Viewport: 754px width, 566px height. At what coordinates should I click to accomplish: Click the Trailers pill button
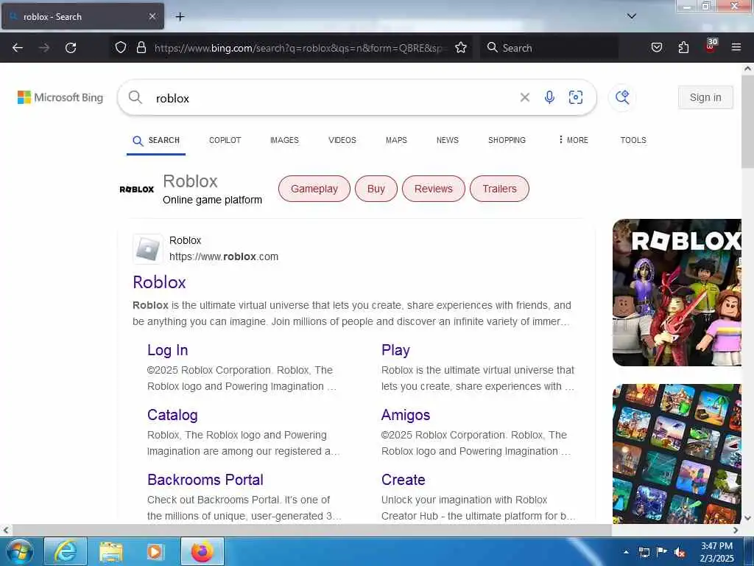(499, 189)
